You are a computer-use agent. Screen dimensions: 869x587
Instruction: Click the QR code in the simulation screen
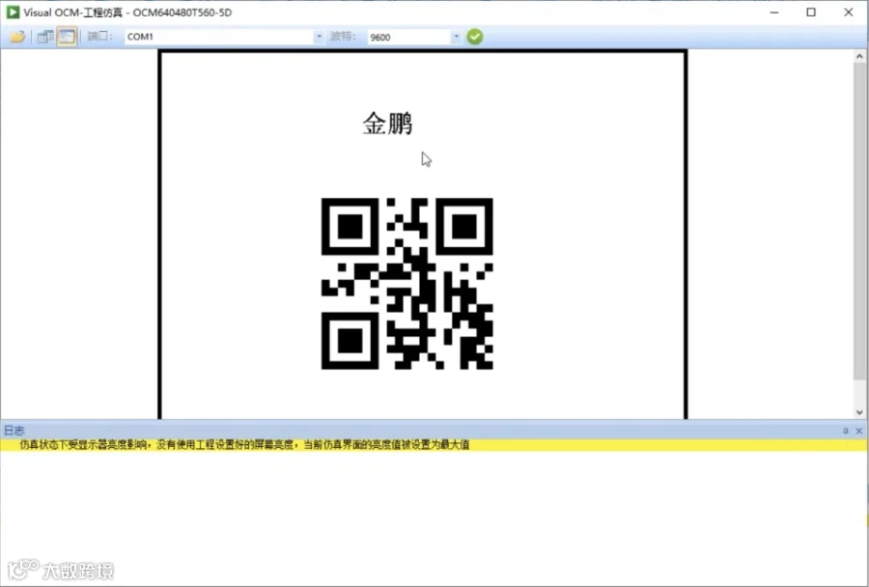(x=406, y=283)
